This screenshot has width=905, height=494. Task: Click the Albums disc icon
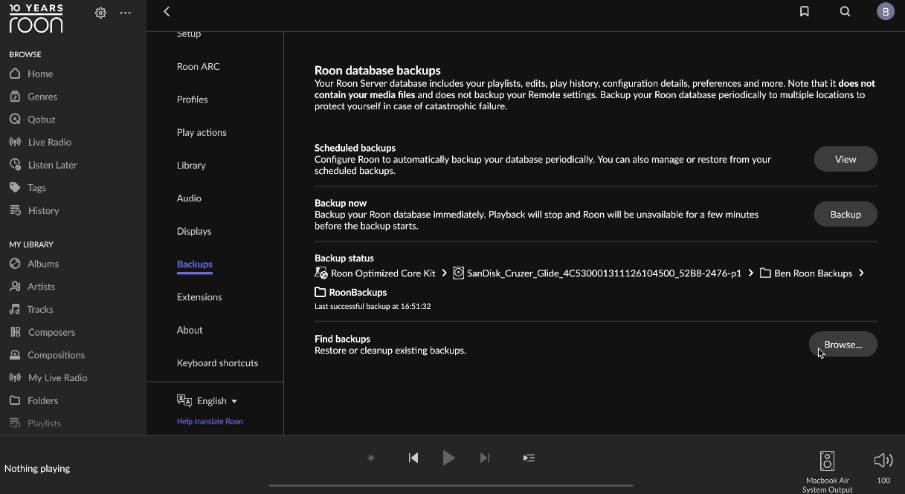15,264
